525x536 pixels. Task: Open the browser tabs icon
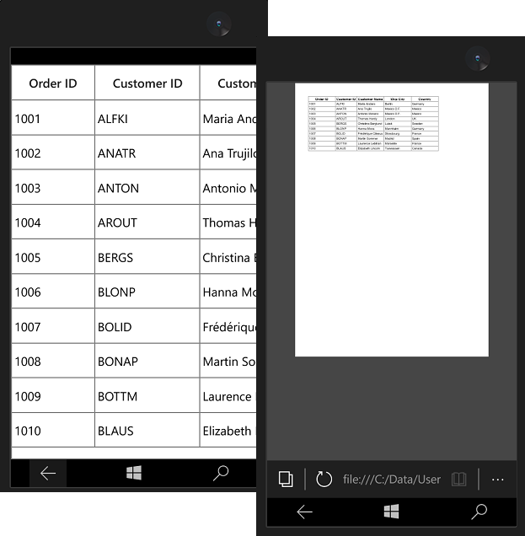286,480
